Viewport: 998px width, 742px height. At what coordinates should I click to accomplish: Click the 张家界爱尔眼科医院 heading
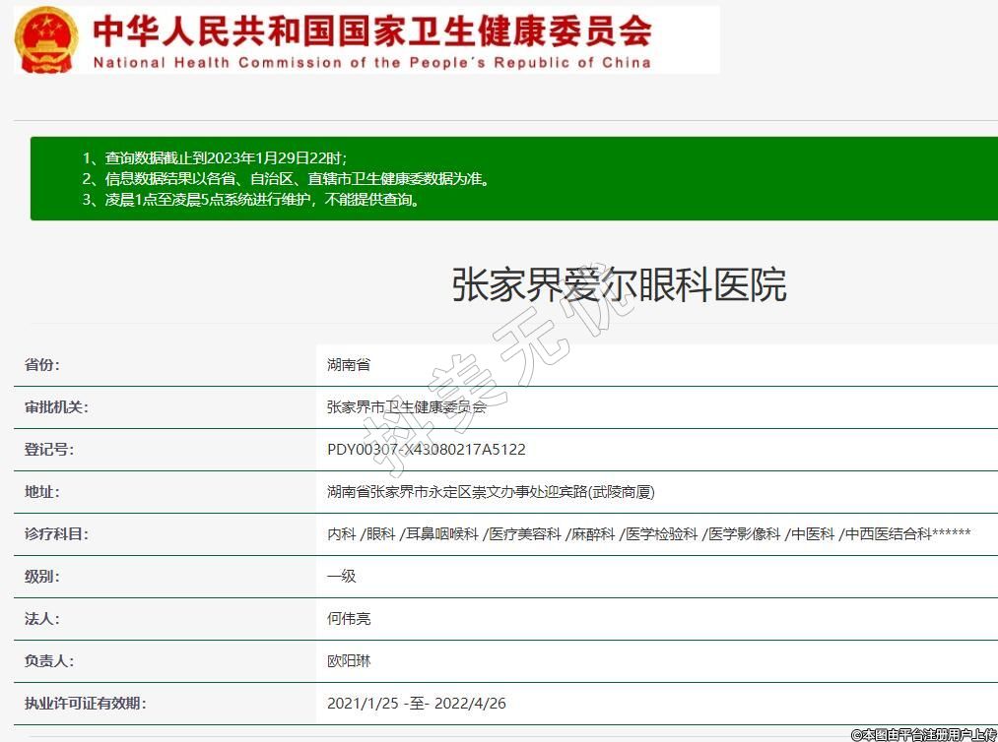point(619,285)
